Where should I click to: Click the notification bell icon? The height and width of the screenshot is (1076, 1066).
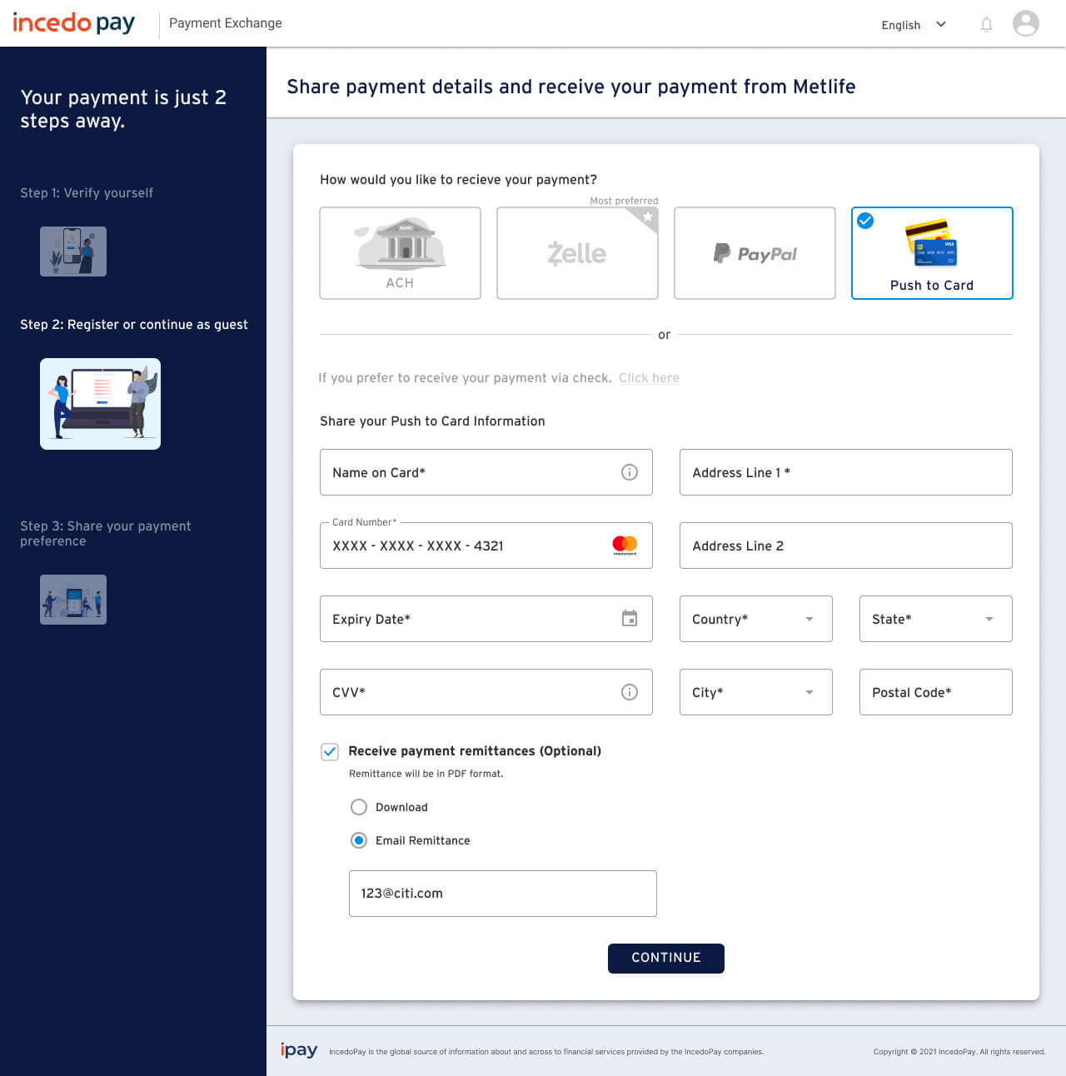point(986,24)
